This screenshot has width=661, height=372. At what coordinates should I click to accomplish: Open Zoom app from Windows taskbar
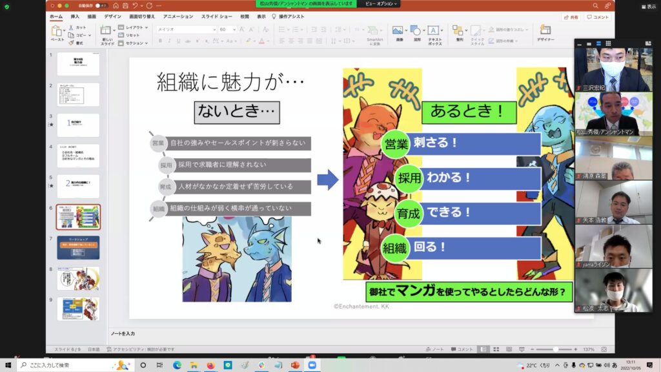[312, 366]
